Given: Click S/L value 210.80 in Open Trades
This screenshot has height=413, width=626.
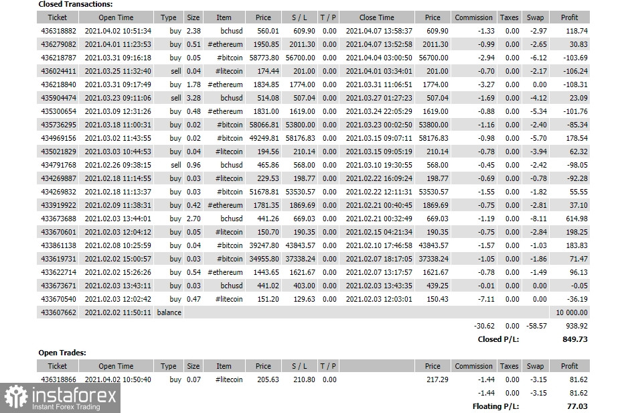Looking at the screenshot, I should 304,379.
